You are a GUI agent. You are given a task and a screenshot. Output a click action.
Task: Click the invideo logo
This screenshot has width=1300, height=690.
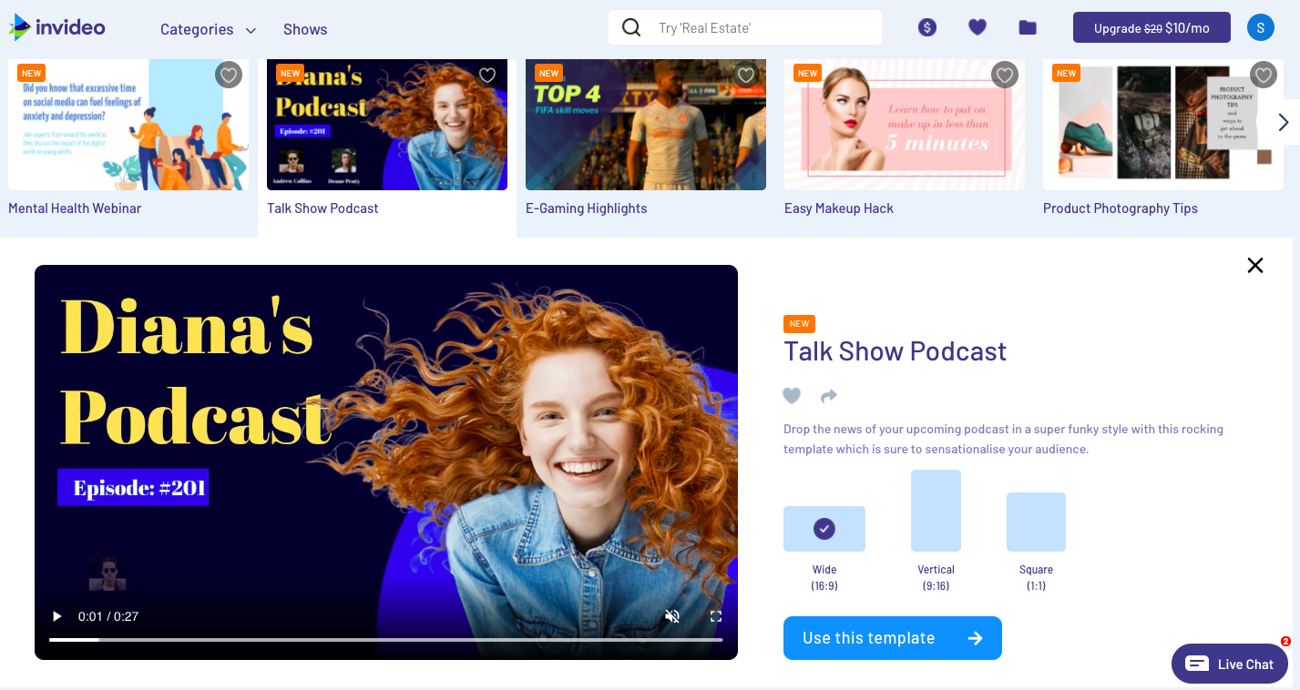tap(56, 27)
